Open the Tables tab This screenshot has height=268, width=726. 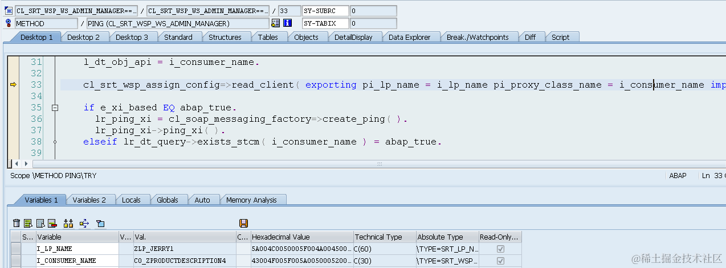(268, 37)
